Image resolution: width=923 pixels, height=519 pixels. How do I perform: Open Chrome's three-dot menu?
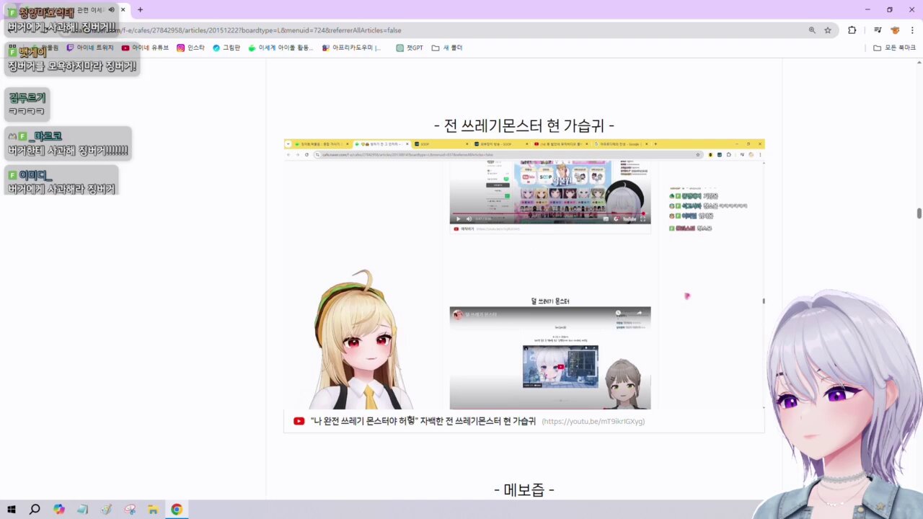(x=912, y=30)
